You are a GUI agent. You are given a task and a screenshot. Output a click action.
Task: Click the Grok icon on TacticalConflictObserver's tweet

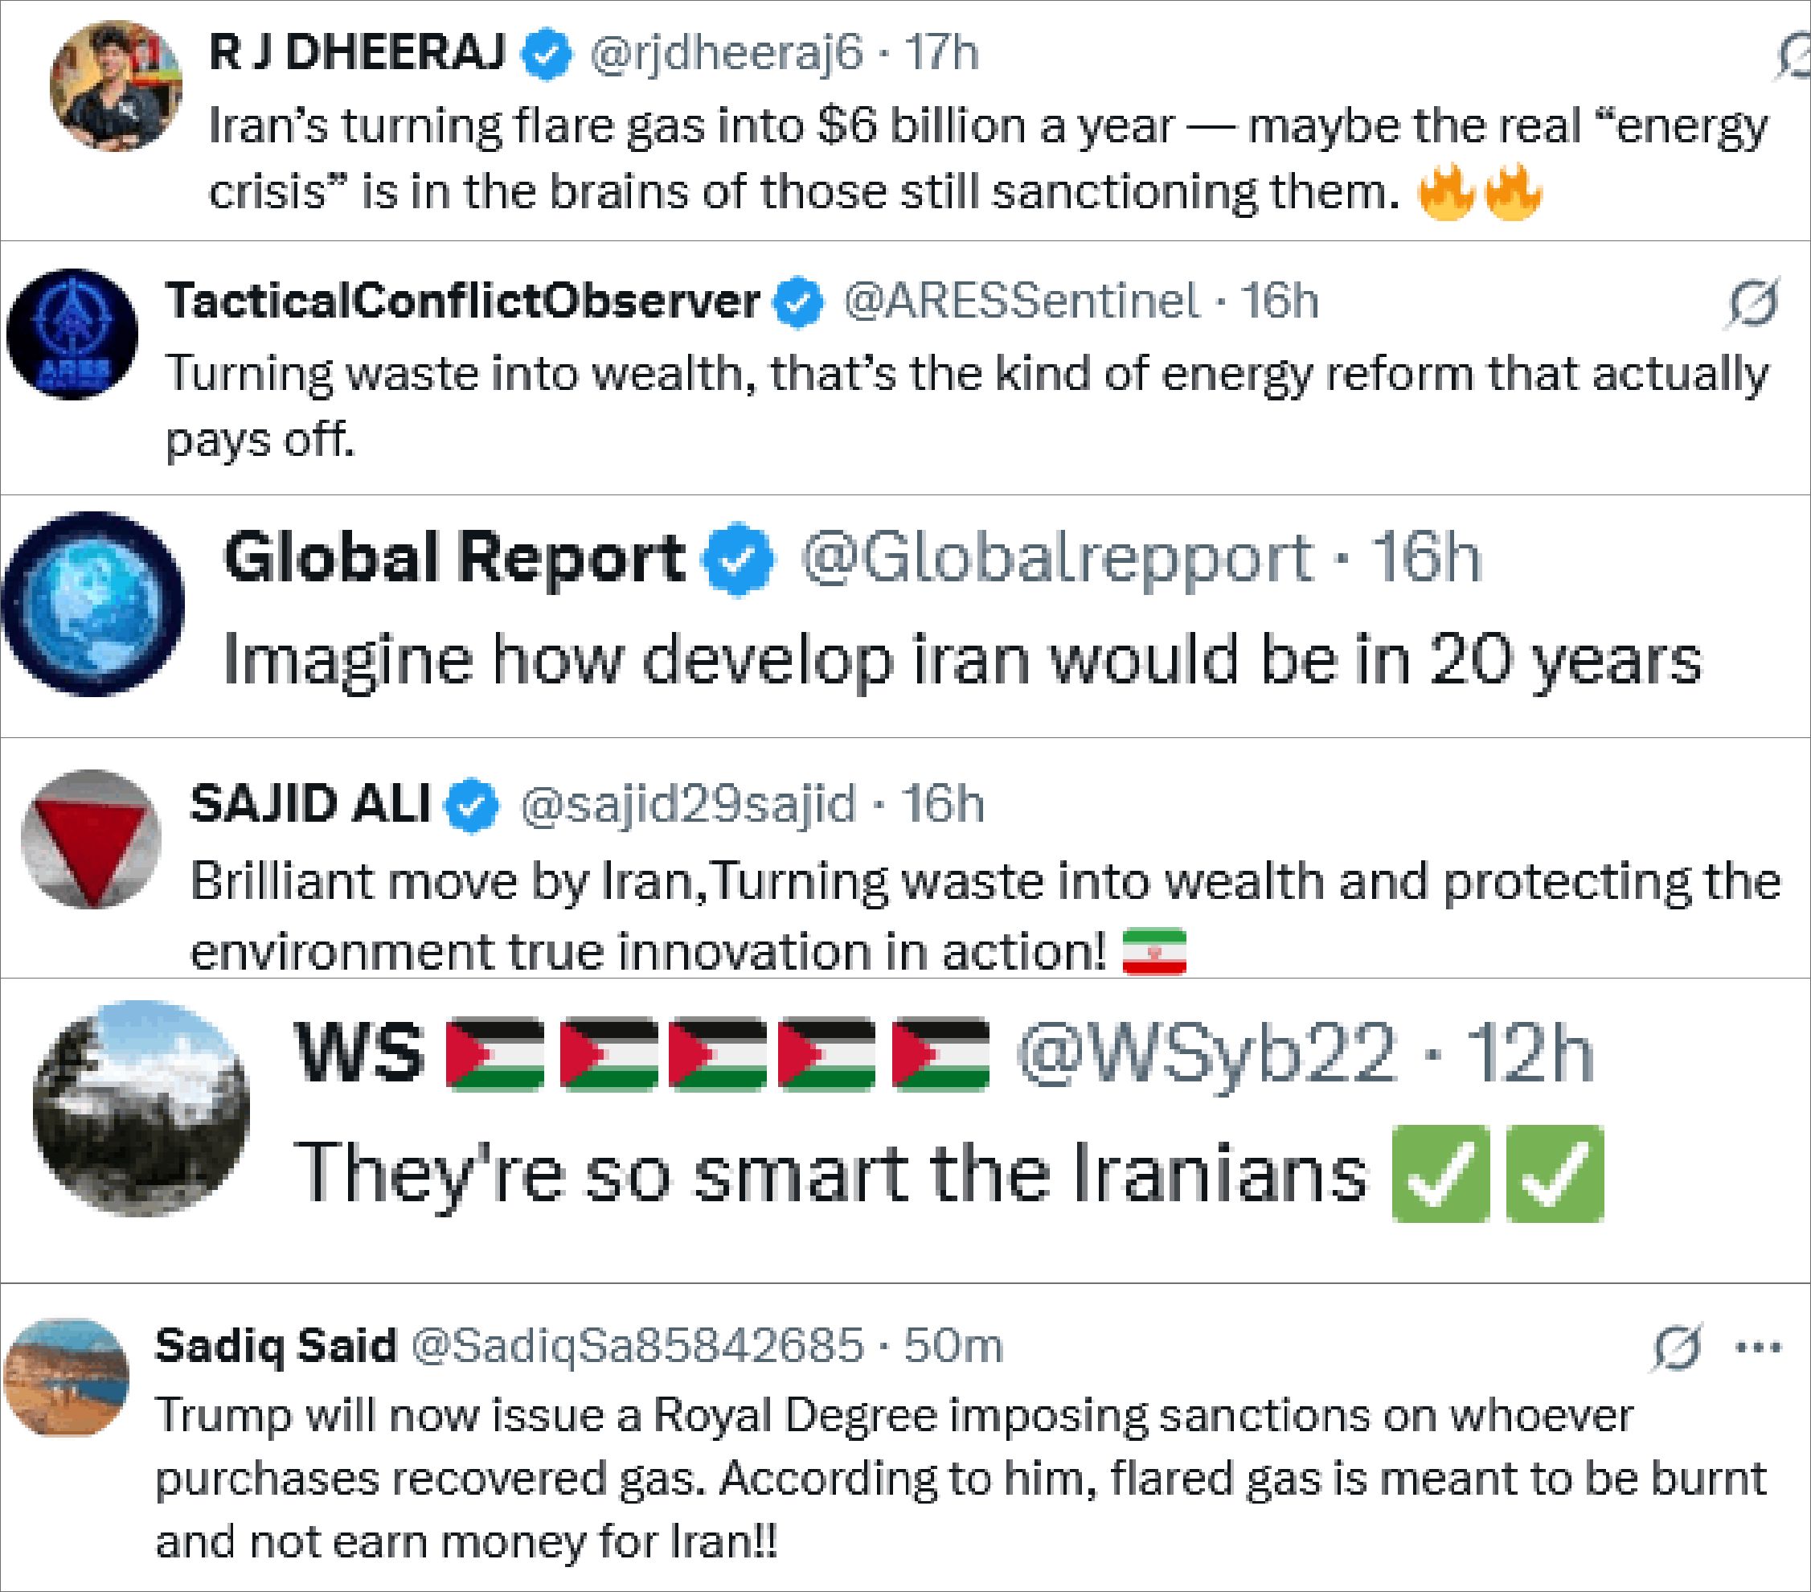click(1752, 304)
